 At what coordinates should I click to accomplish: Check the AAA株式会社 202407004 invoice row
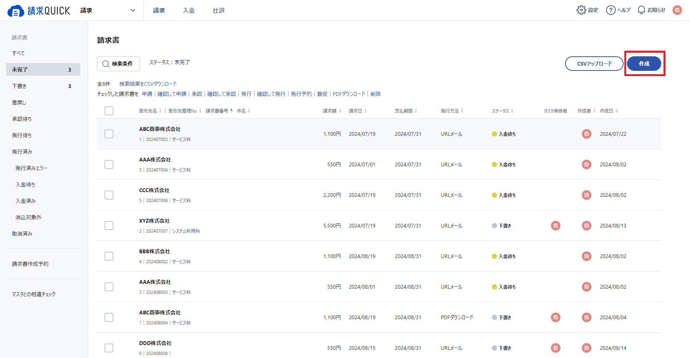[x=109, y=164]
